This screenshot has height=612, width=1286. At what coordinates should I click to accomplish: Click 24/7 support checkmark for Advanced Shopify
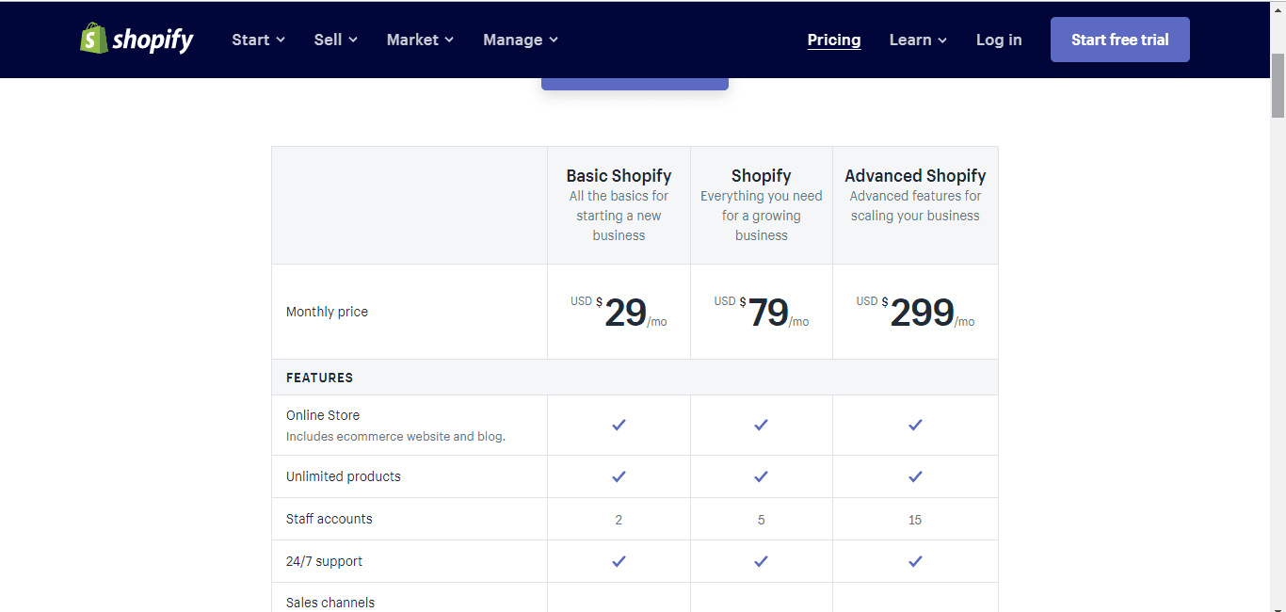tap(915, 561)
